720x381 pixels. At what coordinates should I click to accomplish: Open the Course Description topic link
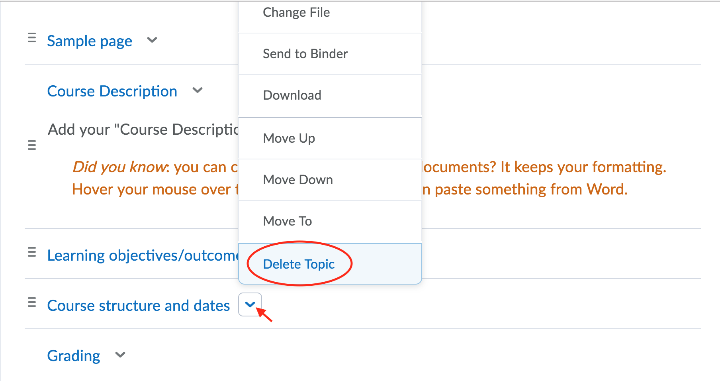[112, 91]
